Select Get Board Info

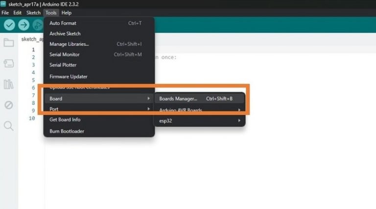[x=99, y=119]
